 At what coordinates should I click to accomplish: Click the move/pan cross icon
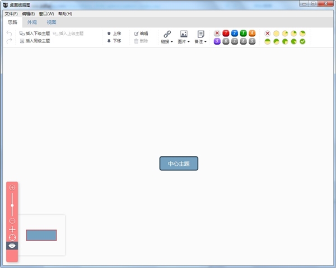point(12,229)
